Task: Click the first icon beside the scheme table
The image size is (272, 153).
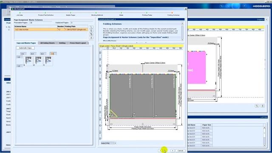Action: click(91, 27)
